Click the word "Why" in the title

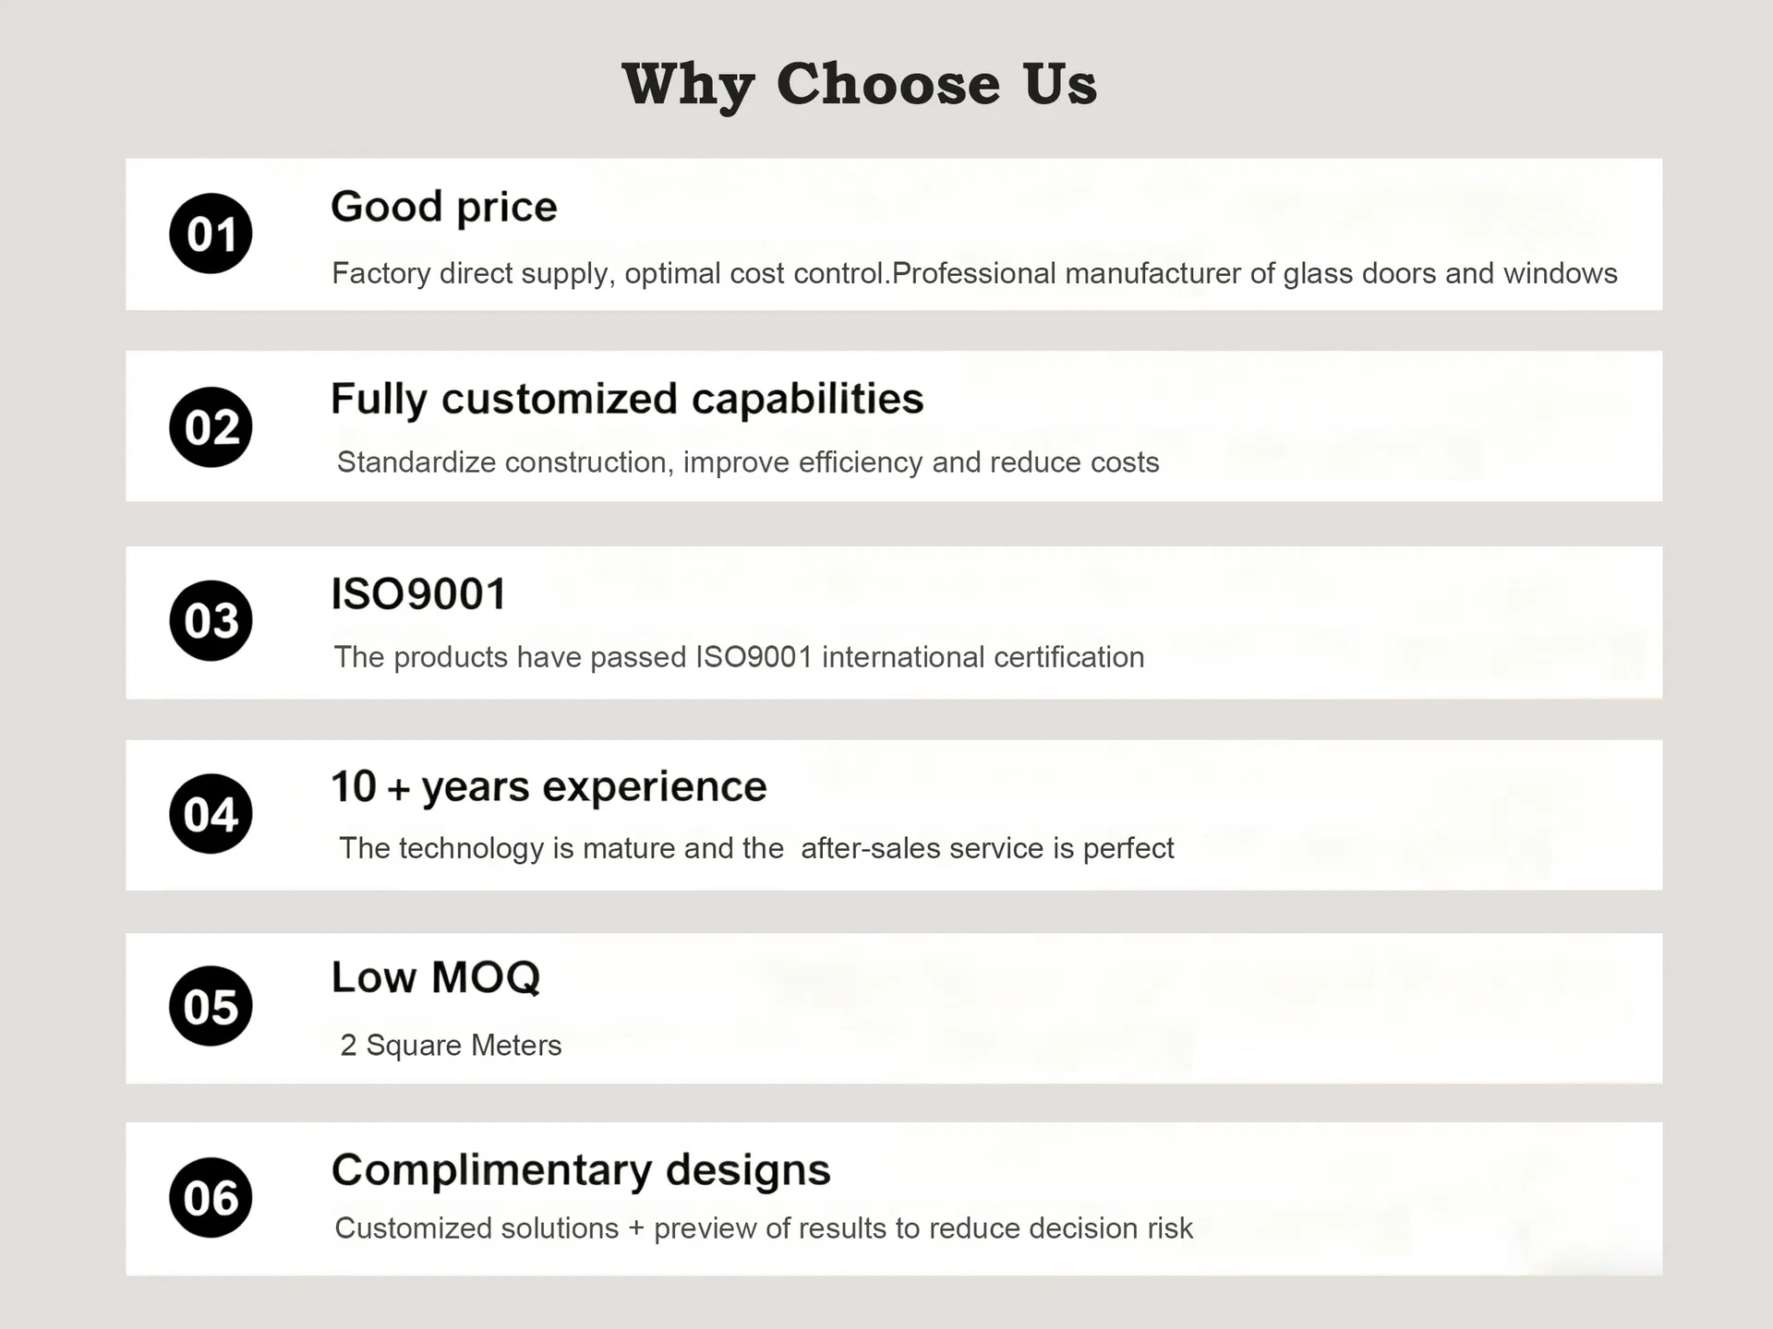tap(688, 86)
